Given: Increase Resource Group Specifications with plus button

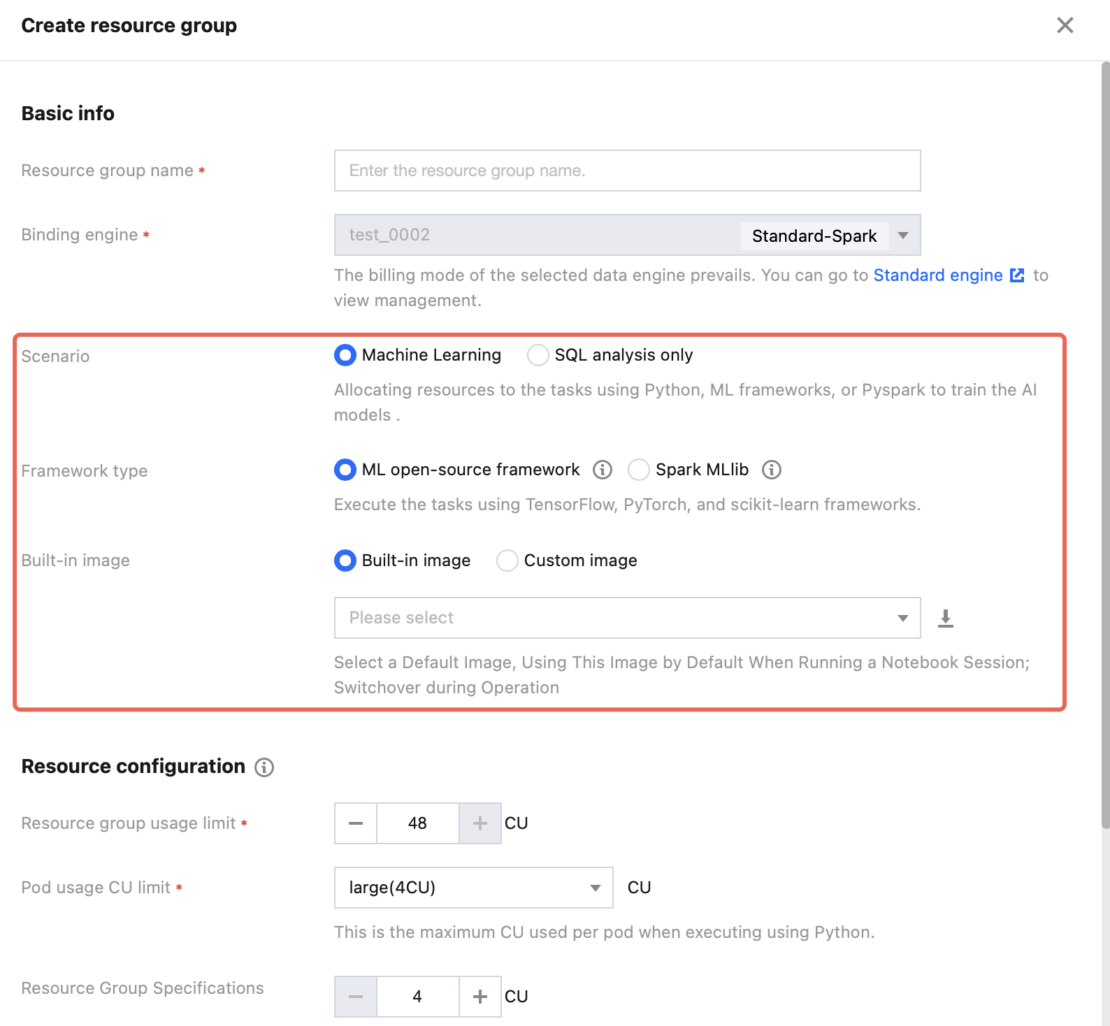Looking at the screenshot, I should click(480, 997).
